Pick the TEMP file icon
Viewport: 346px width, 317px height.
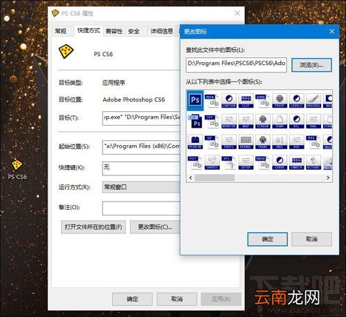(x=280, y=121)
